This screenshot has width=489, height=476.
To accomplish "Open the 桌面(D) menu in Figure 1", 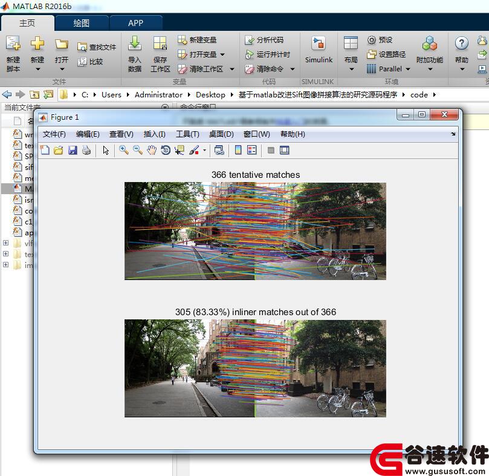I will [221, 134].
